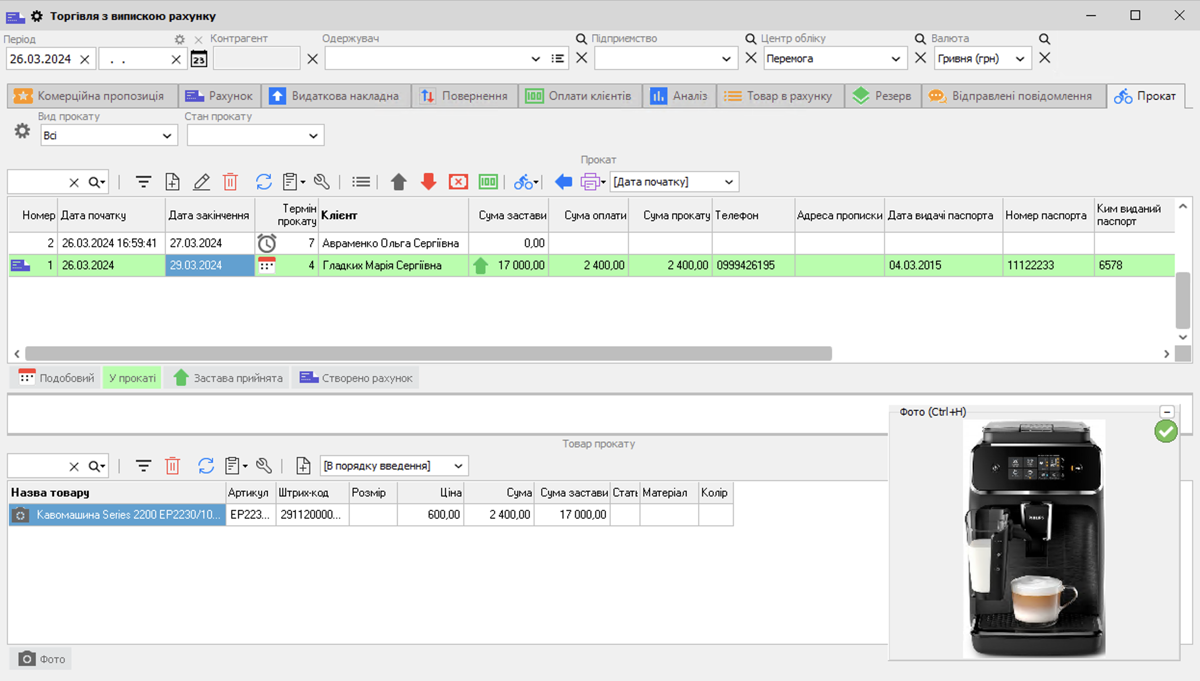Open the [Дата початку] sort dropdown

click(674, 182)
